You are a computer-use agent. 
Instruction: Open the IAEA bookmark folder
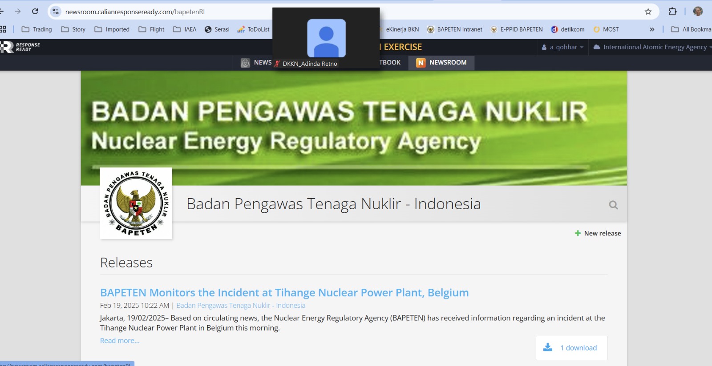click(x=185, y=29)
